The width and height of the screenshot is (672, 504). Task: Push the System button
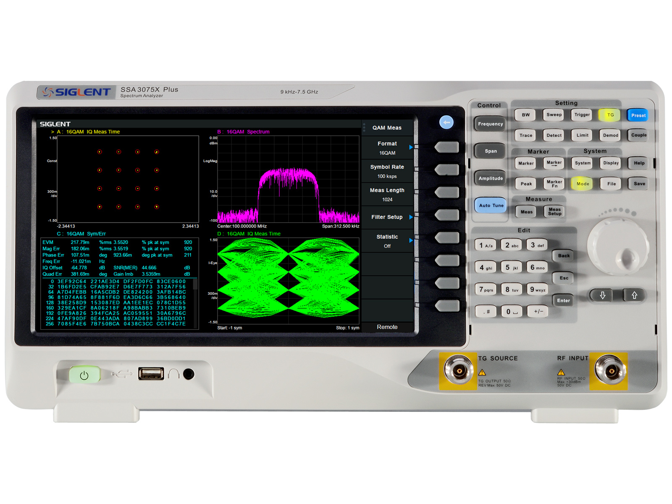tap(583, 163)
